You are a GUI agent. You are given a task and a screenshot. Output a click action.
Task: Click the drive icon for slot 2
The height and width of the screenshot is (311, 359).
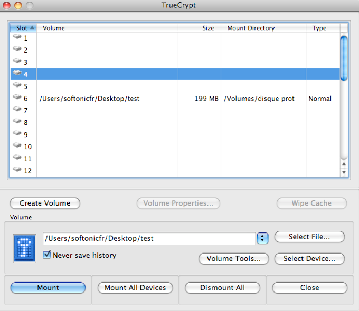point(17,48)
